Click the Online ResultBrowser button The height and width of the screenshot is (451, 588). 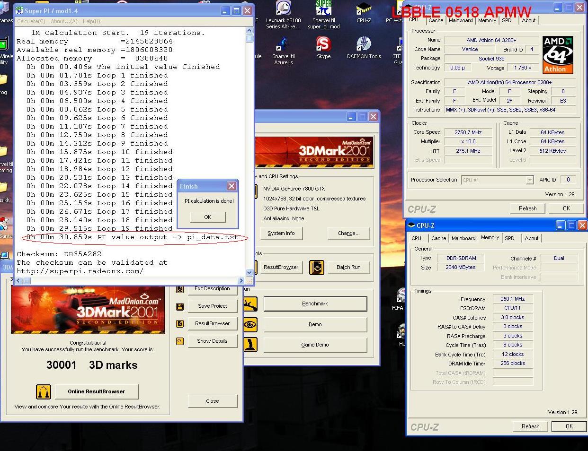point(97,391)
